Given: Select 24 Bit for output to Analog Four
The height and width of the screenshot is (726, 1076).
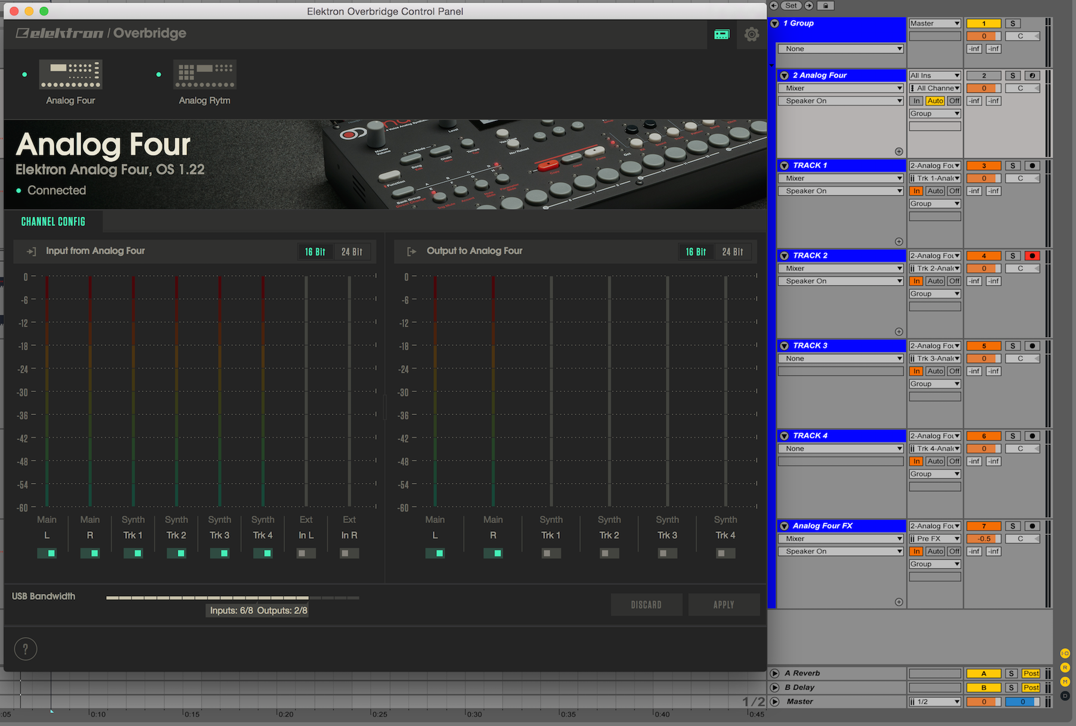Looking at the screenshot, I should point(733,252).
